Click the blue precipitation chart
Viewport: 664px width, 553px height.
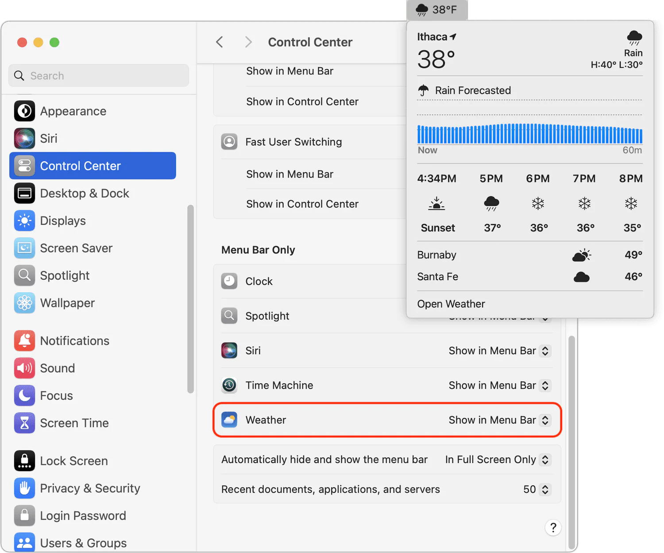(x=530, y=133)
